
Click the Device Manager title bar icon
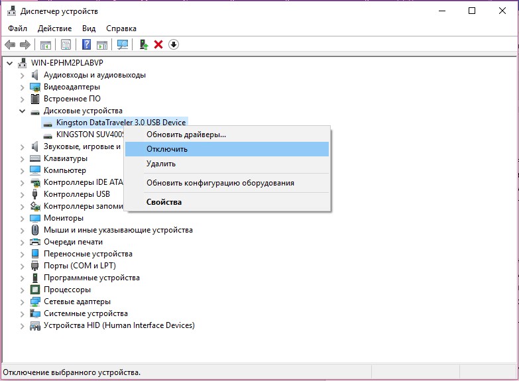pos(11,11)
